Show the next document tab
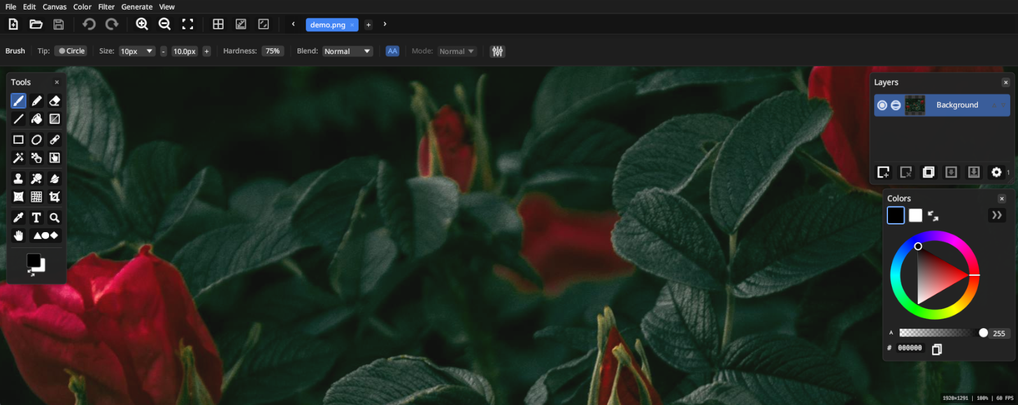Image resolution: width=1018 pixels, height=405 pixels. click(385, 24)
